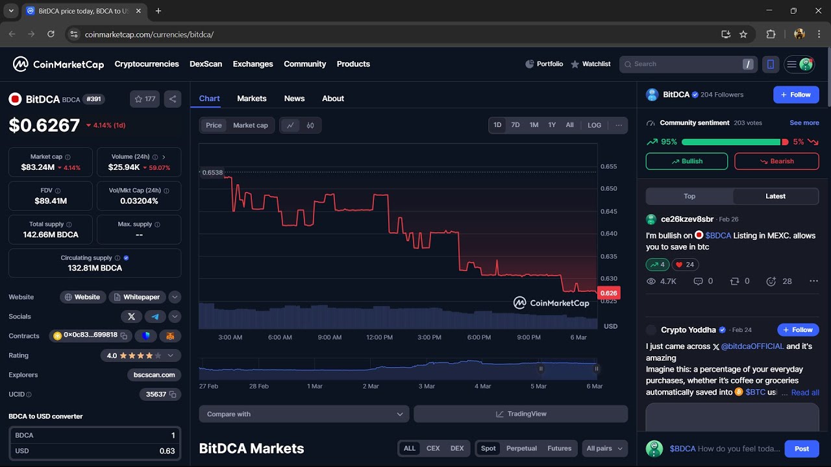The width and height of the screenshot is (831, 467).
Task: Select 1Y chart timeframe
Action: coord(552,125)
